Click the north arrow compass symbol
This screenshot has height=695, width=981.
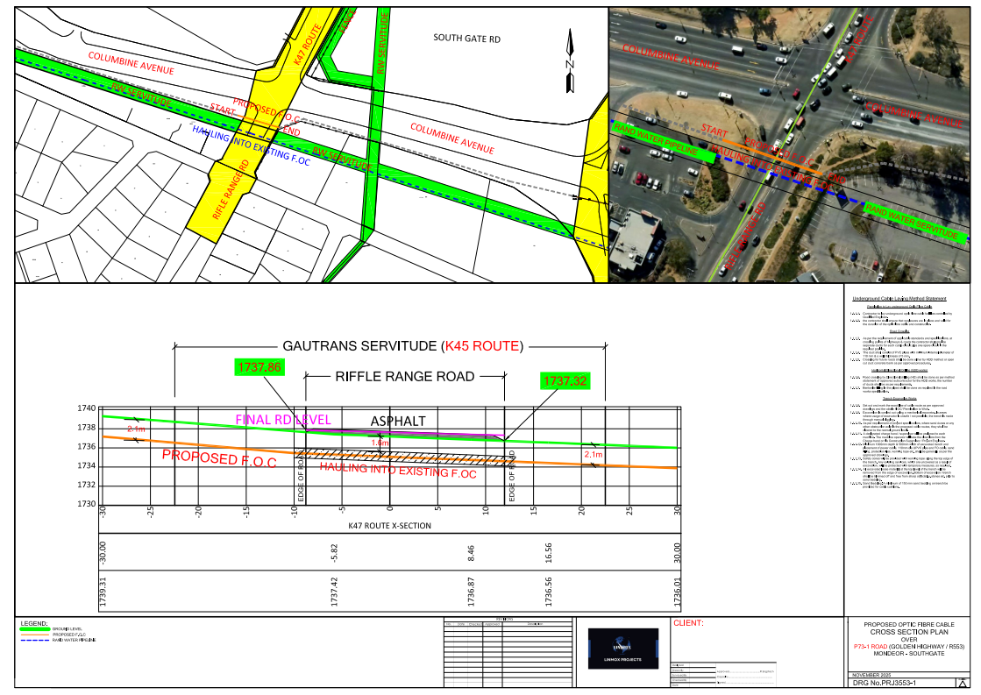(x=571, y=63)
